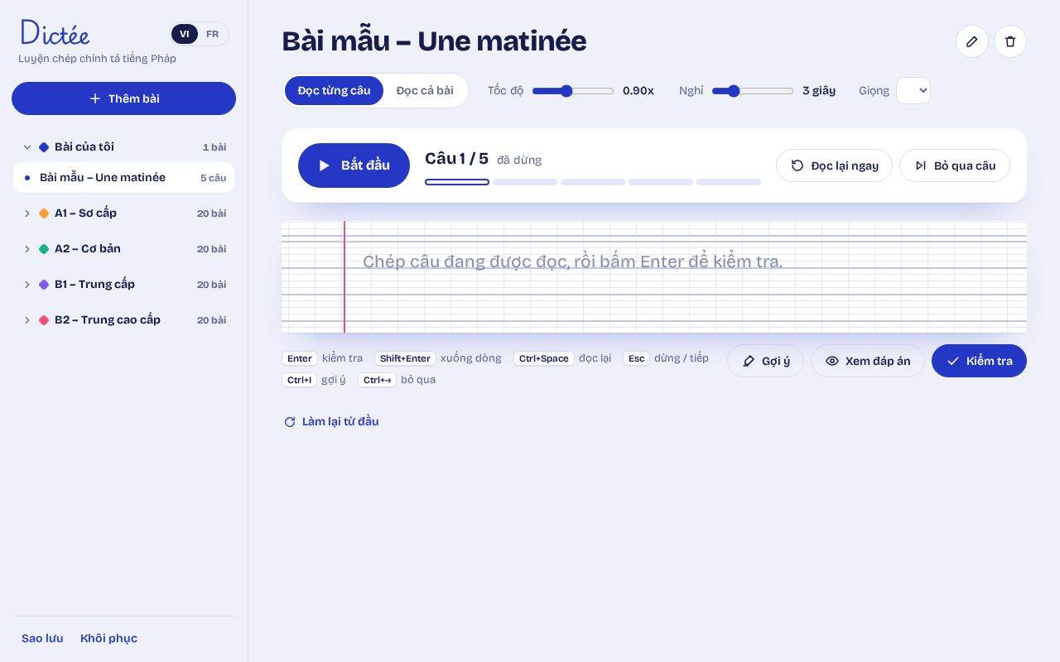The height and width of the screenshot is (662, 1060).
Task: Click the Shift+Enter shortcut key label
Action: 405,358
